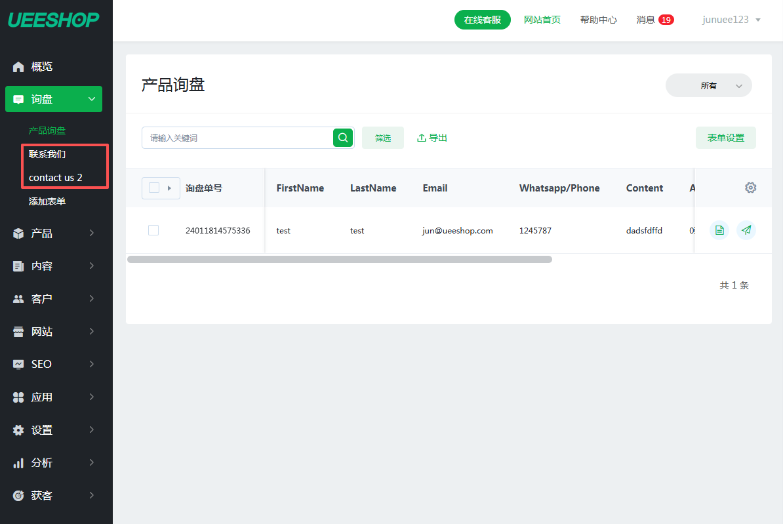Select the 联系我们 submenu item
The width and height of the screenshot is (783, 524).
coord(47,155)
